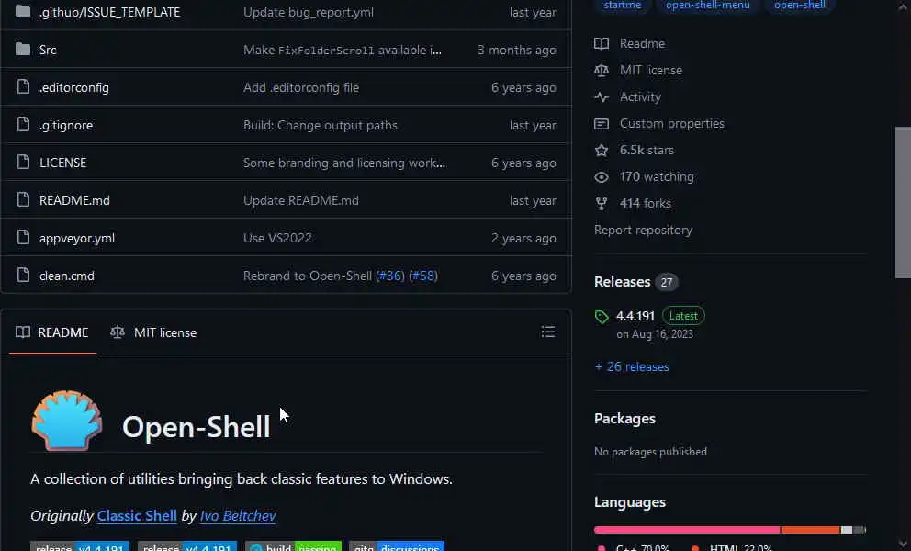This screenshot has height=551, width=911.
Task: View the 170 watching link
Action: click(x=657, y=176)
